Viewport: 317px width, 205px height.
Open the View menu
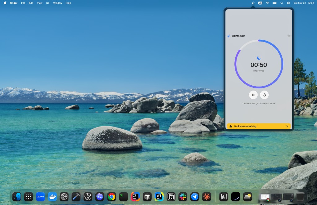point(40,3)
